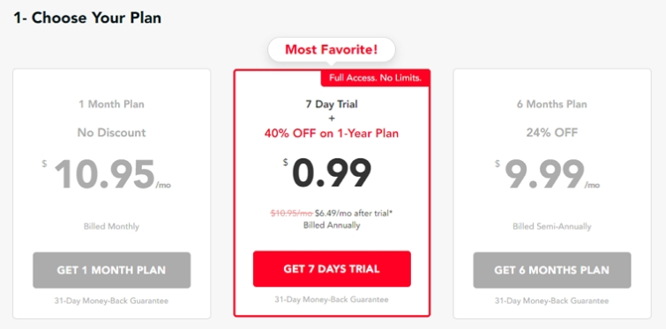The height and width of the screenshot is (329, 666).
Task: Click the GET 6 MONTHS PLAN button
Action: pyautogui.click(x=551, y=270)
